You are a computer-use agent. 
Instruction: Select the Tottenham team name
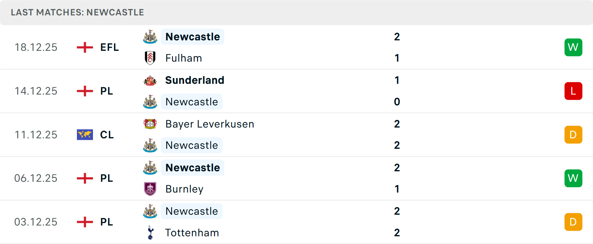(192, 233)
